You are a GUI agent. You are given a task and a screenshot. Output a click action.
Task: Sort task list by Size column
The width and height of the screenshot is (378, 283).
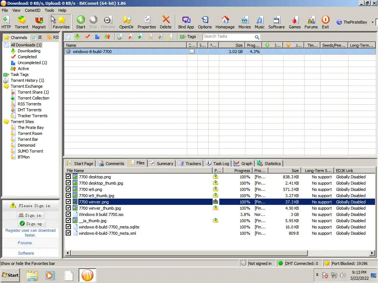pos(232,45)
